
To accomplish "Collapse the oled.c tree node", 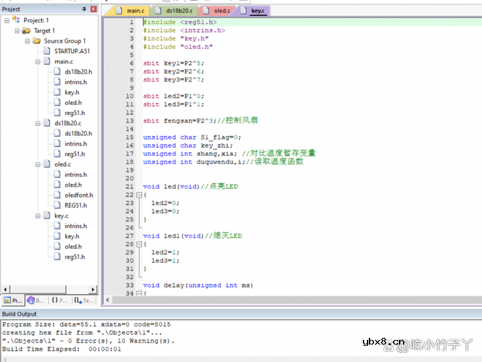I will pos(37,165).
